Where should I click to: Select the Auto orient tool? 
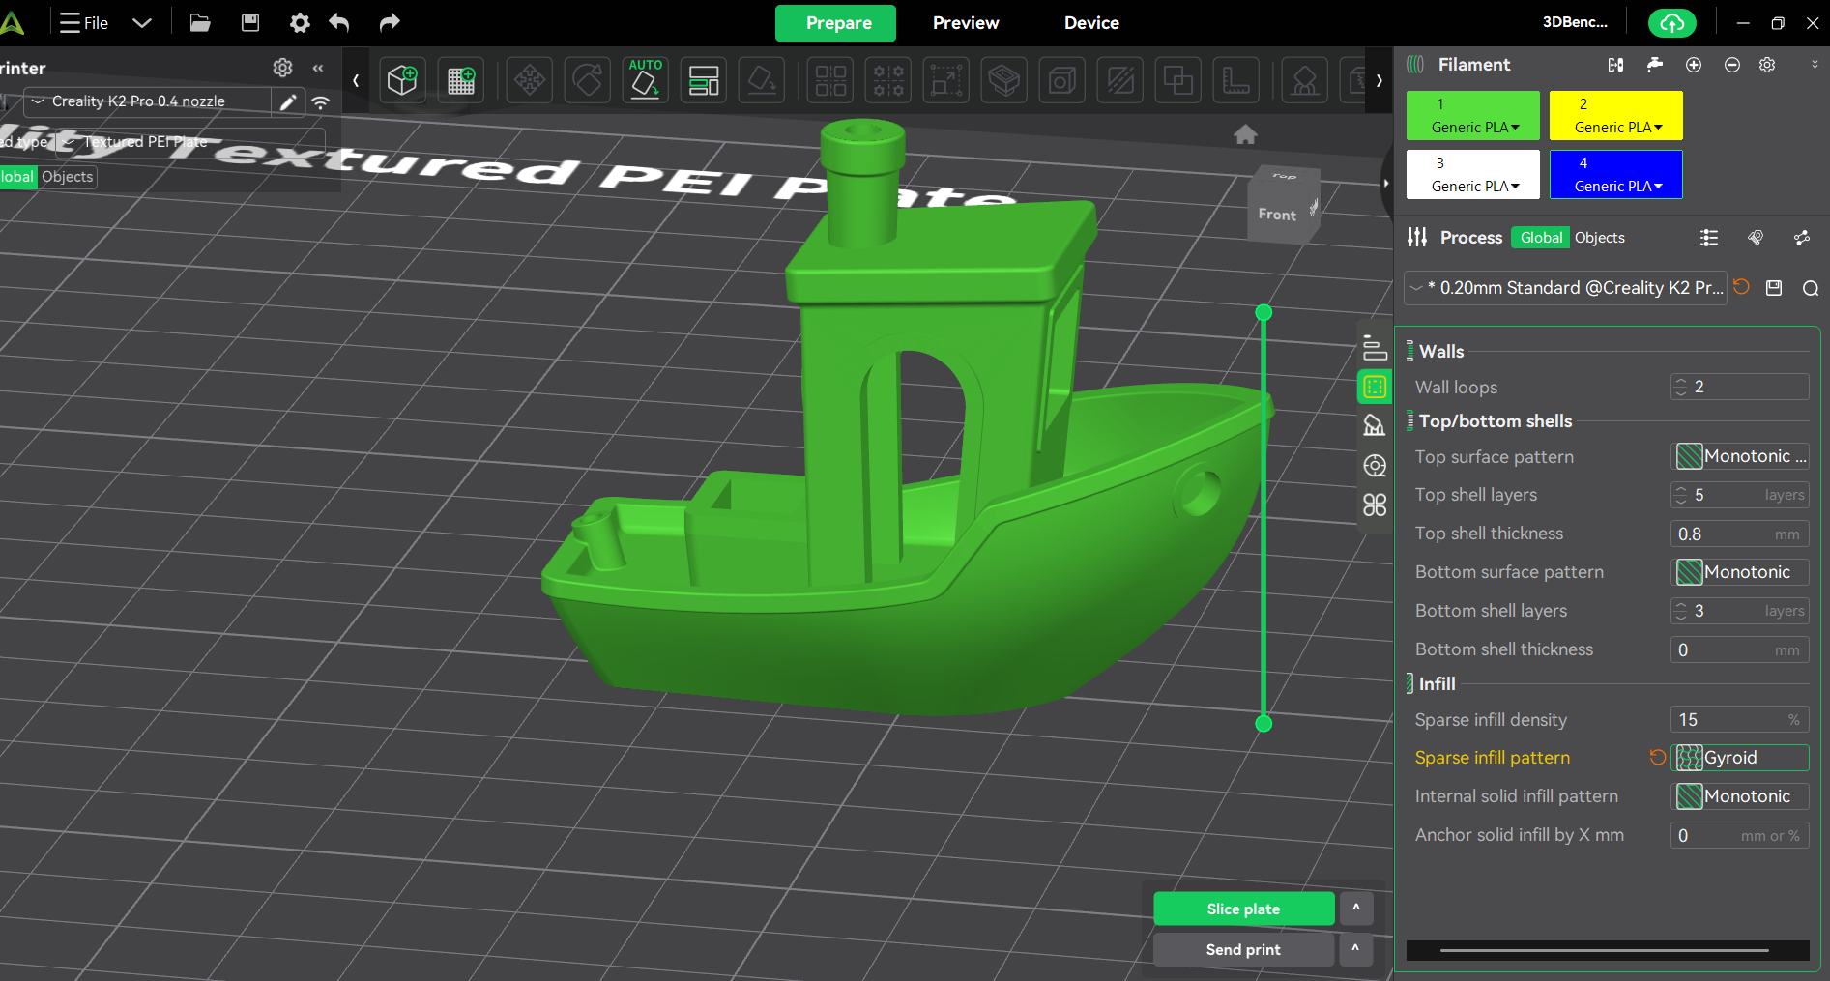click(x=645, y=80)
